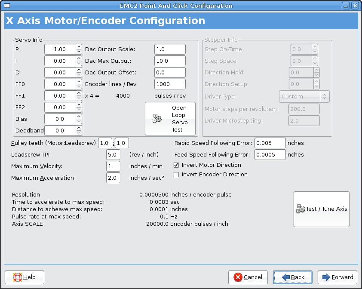Cancel the configuration wizard
Screen dimensions: 362x289
point(248,277)
